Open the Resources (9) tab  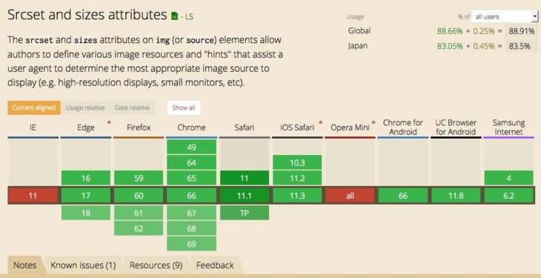click(x=156, y=265)
